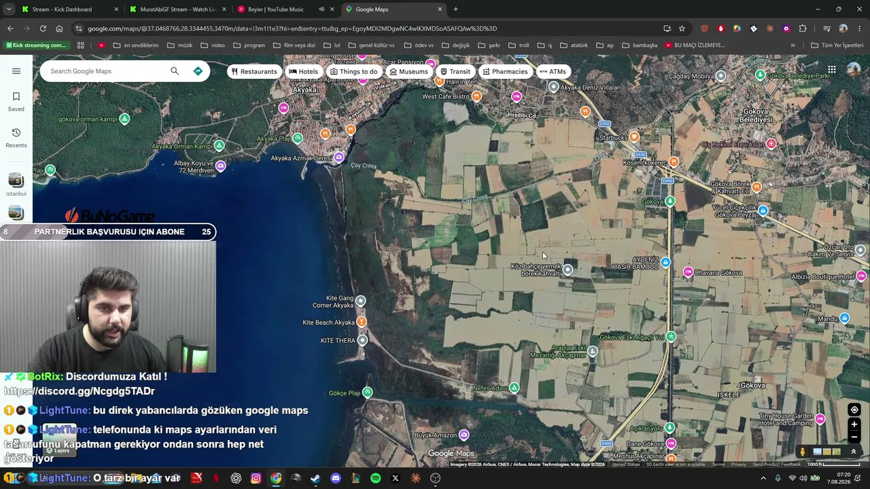This screenshot has height=489, width=870.
Task: Select the Gökçe Plajı marker
Action: [x=368, y=393]
